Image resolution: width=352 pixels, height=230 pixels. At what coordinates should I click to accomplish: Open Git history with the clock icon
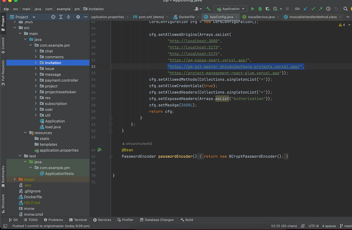(x=328, y=9)
